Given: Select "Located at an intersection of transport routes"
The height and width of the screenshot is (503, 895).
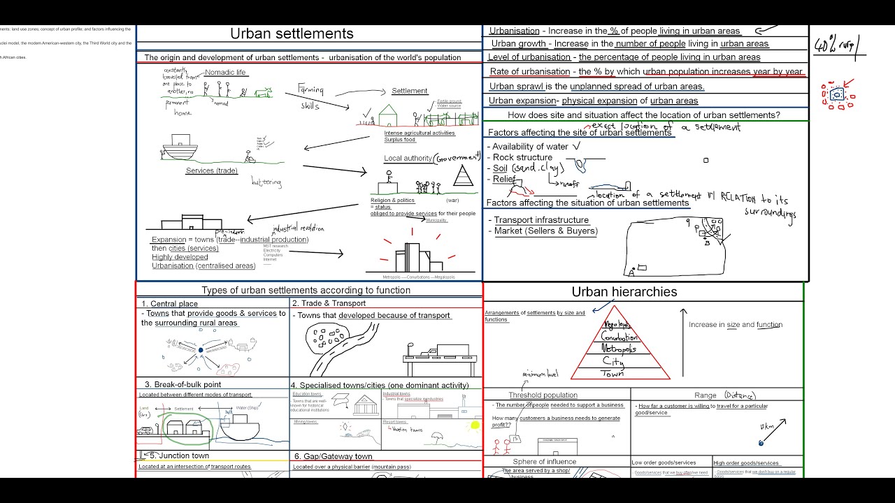Looking at the screenshot, I should (x=194, y=466).
